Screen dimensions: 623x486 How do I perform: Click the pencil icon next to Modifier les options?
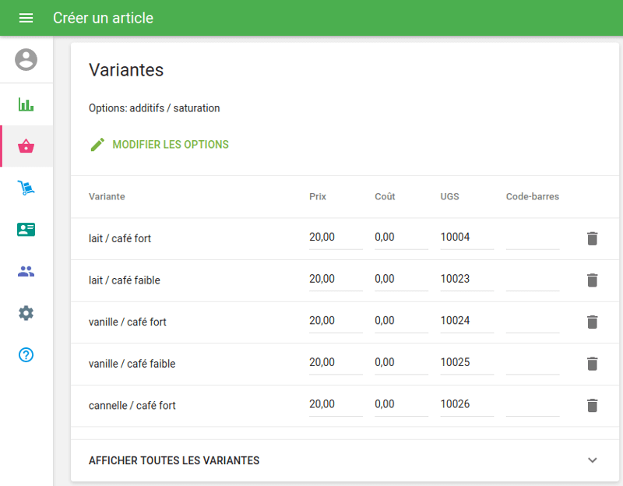point(97,144)
